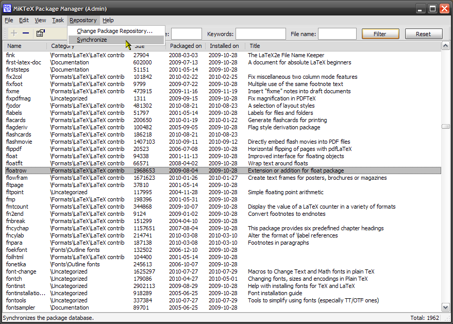Image resolution: width=453 pixels, height=324 pixels.
Task: Select the fontinst package row
Action: tap(223, 286)
